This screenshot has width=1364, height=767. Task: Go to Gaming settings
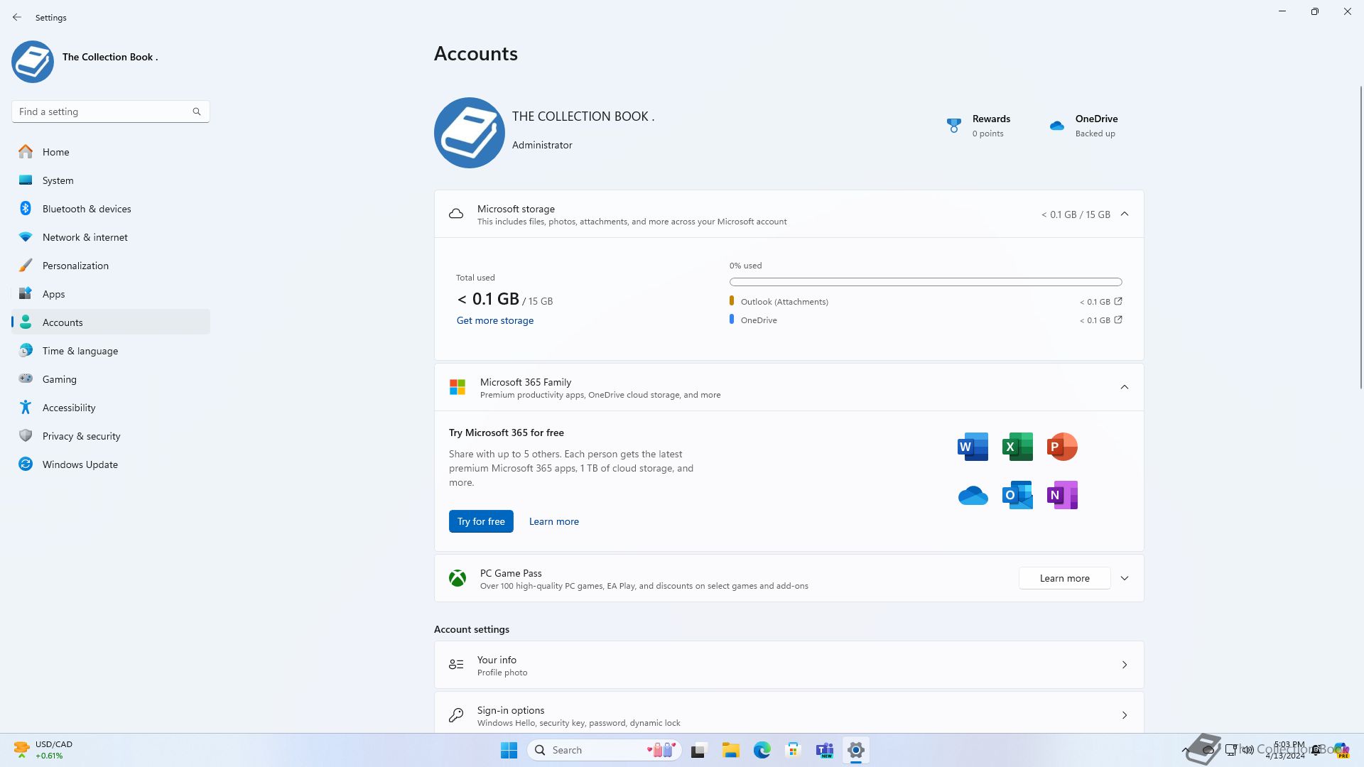coord(111,379)
